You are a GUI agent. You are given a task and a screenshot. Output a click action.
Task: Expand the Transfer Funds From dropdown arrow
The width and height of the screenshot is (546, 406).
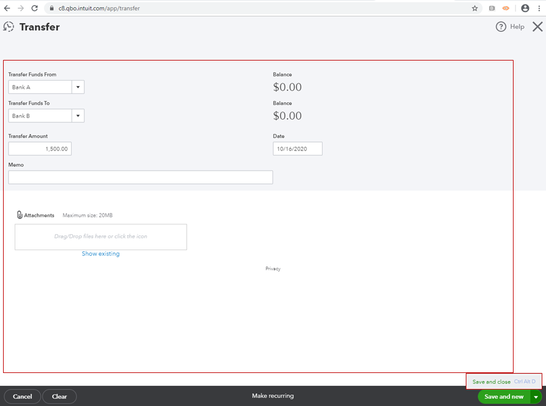coord(78,87)
